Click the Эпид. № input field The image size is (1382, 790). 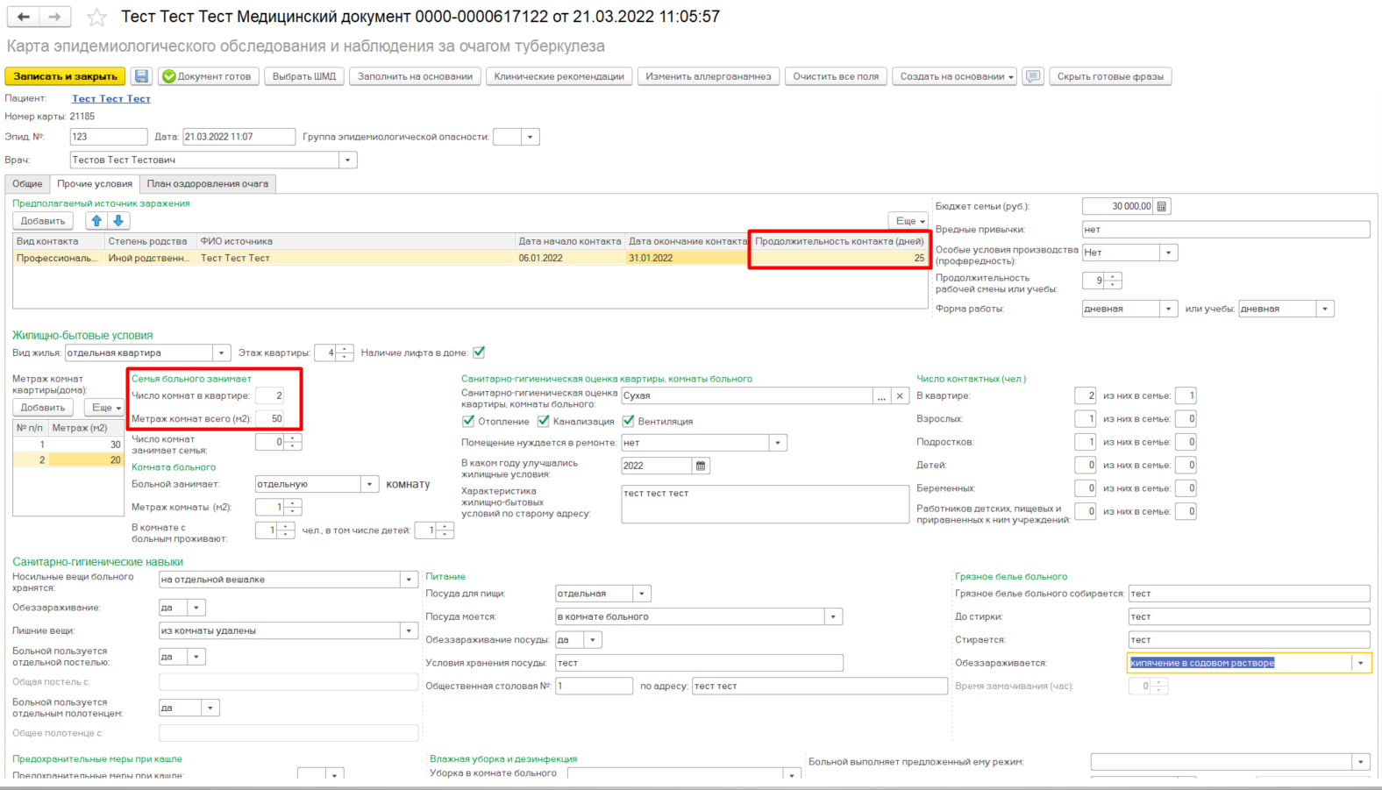coord(108,137)
